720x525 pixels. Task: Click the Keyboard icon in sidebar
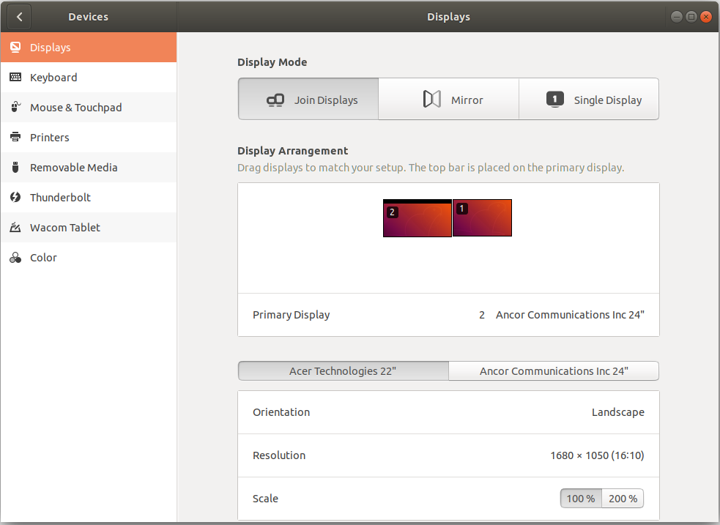15,77
